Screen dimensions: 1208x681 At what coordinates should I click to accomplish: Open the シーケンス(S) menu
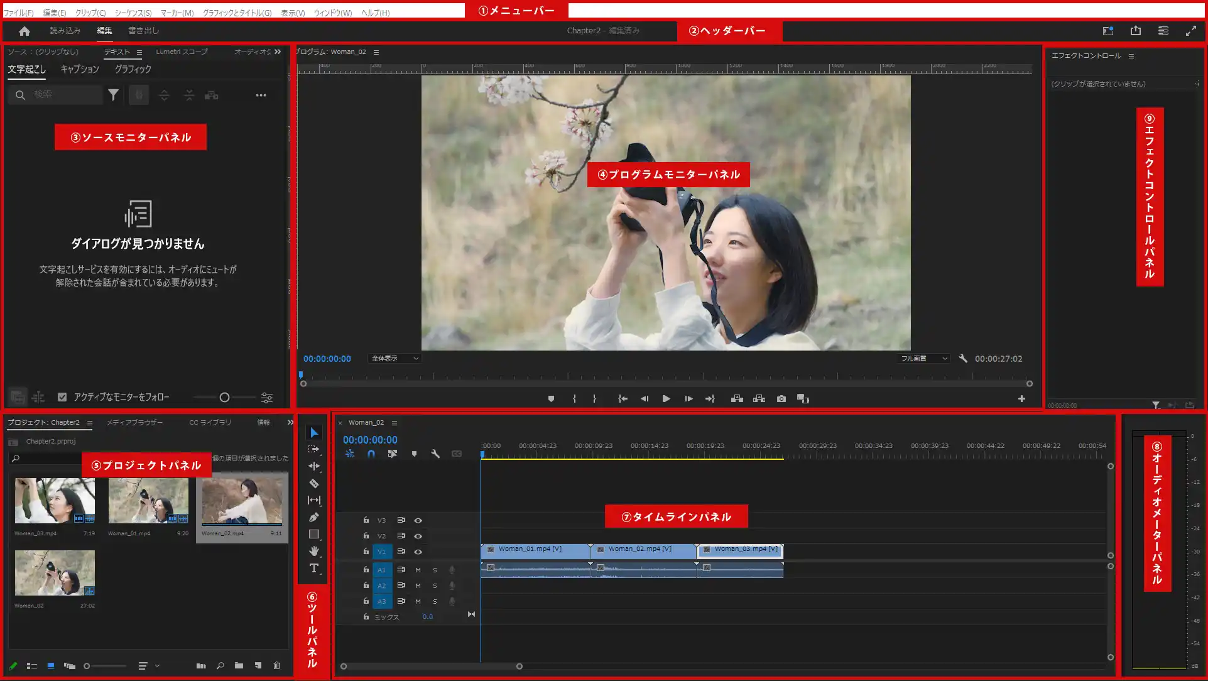(x=133, y=13)
